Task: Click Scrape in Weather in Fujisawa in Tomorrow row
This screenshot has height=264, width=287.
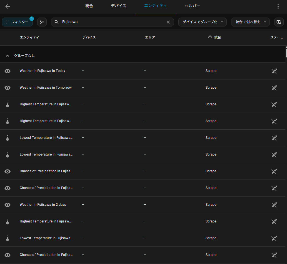Action: (211, 88)
